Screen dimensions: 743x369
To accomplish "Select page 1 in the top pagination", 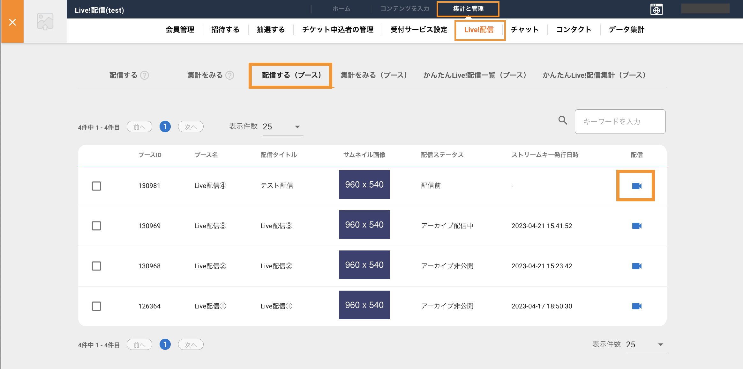I will pos(165,127).
